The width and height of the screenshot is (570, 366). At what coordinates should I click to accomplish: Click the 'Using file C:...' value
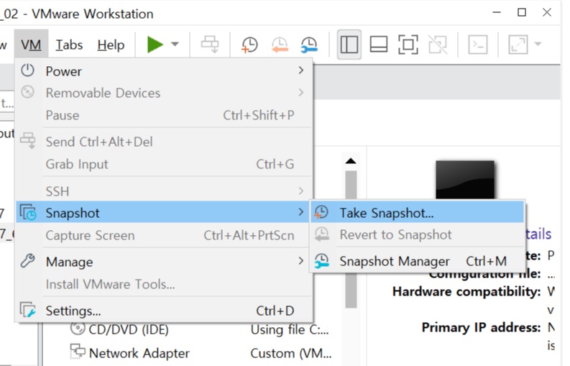[x=290, y=329]
